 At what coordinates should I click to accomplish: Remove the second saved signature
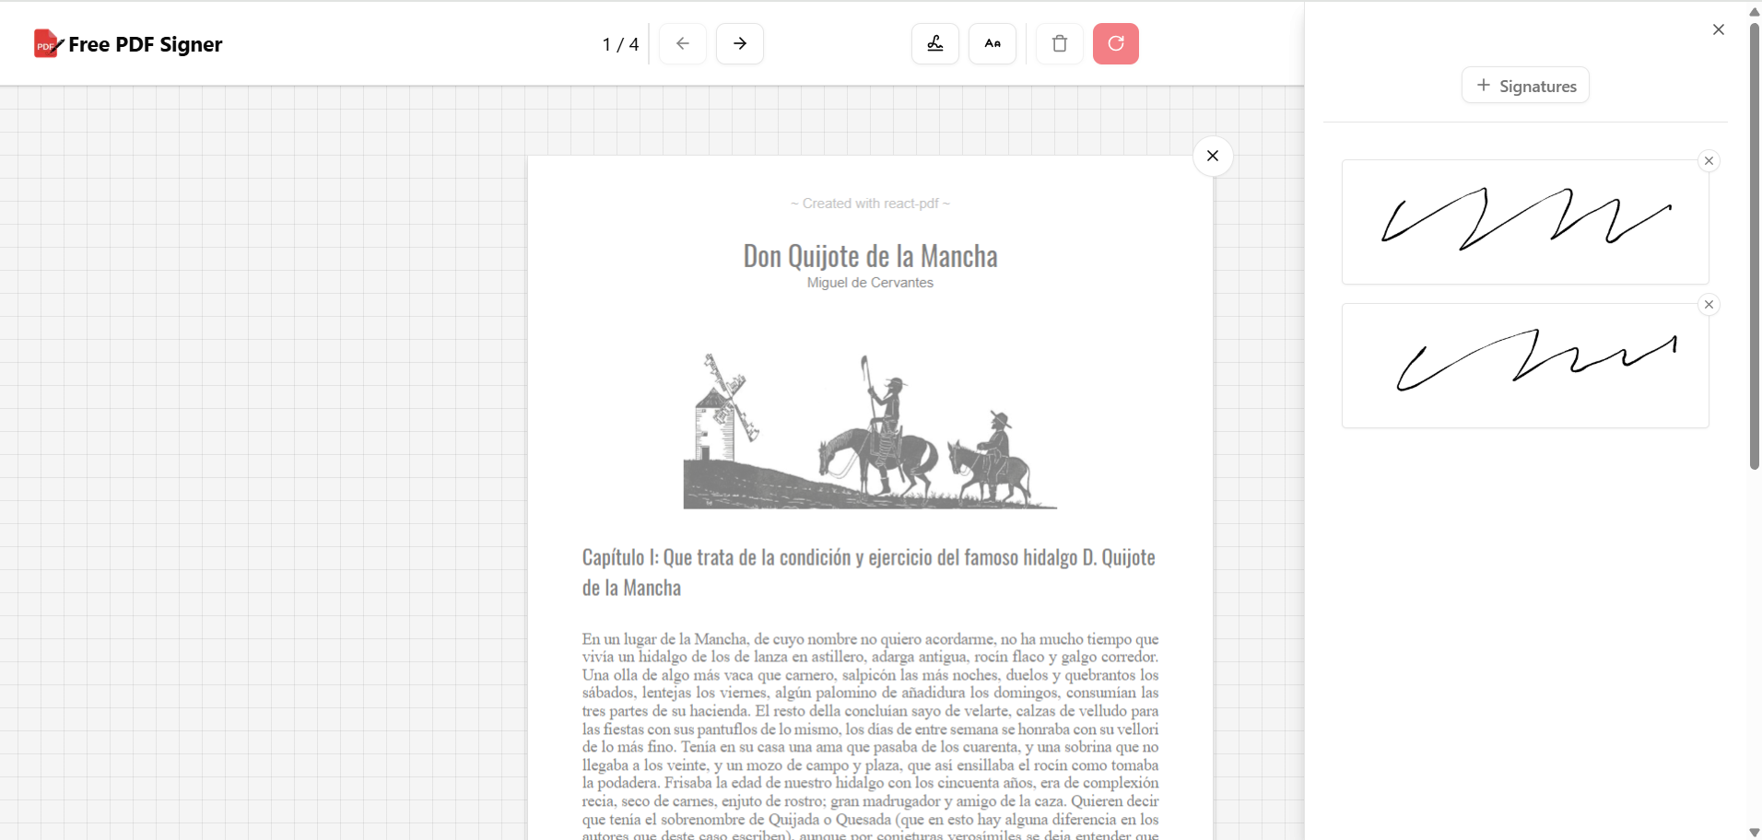1709,304
